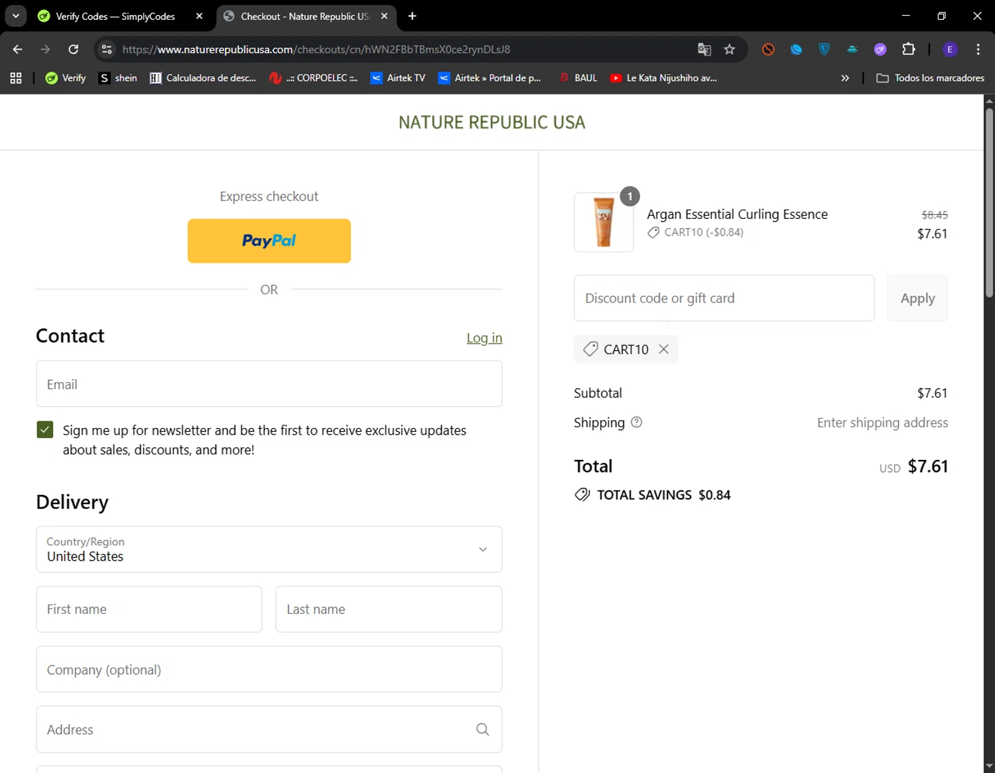Uncheck newsletter sign-up checkbox

tap(45, 430)
